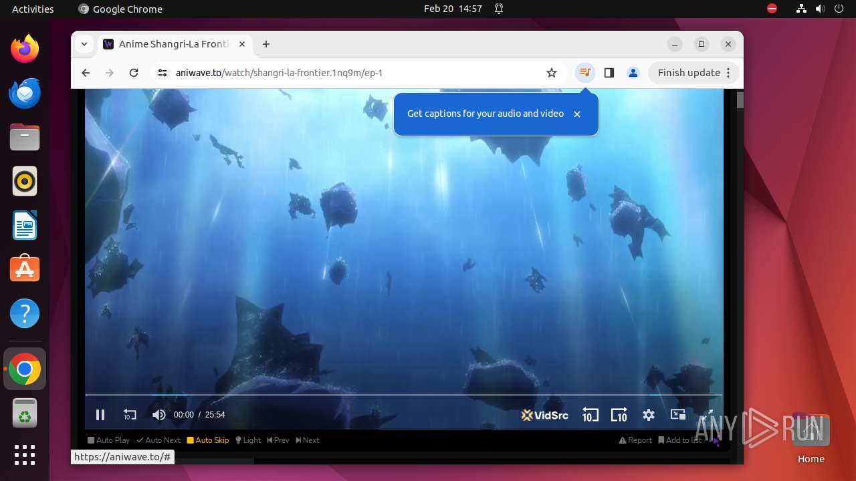The image size is (856, 481).
Task: Open system status menu
Action: tap(821, 9)
